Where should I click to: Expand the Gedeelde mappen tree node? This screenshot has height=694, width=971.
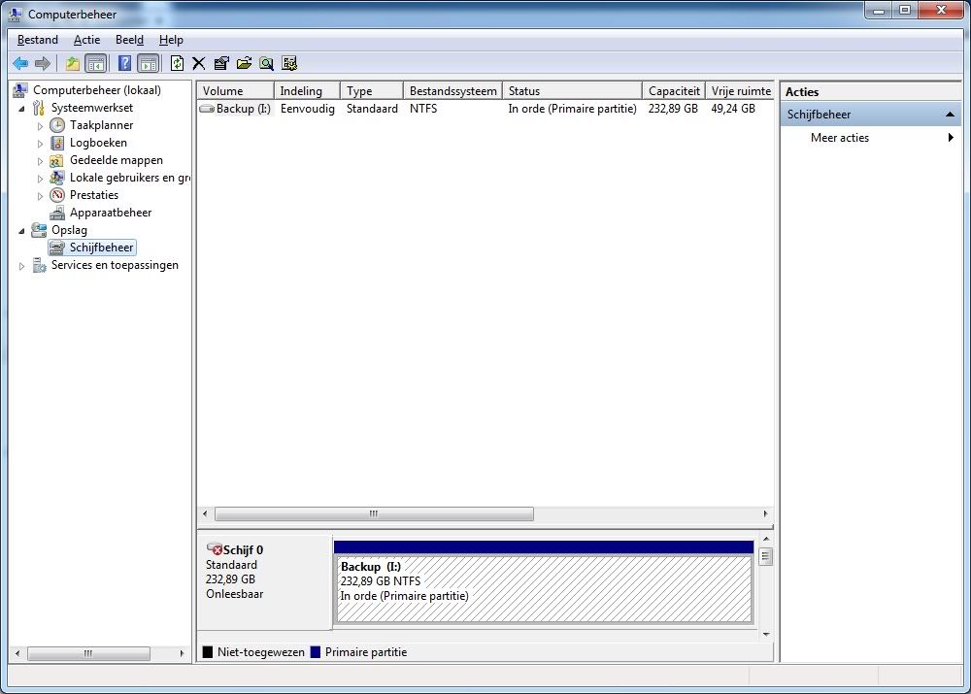[40, 161]
